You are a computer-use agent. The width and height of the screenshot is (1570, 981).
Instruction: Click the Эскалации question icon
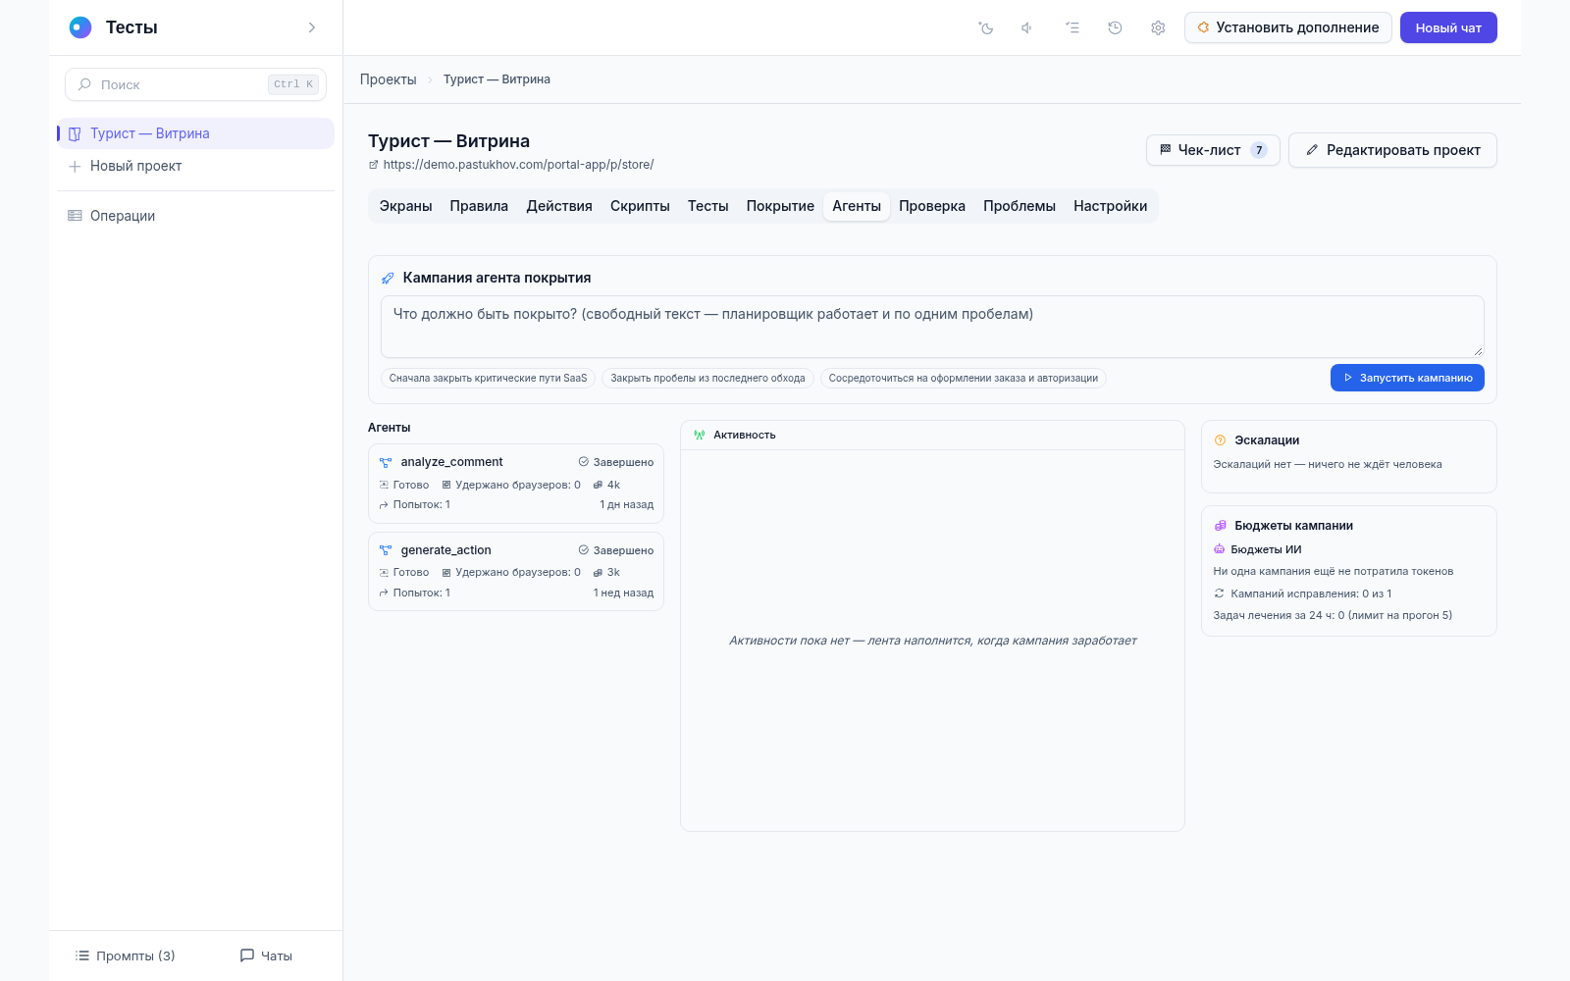[x=1221, y=440]
